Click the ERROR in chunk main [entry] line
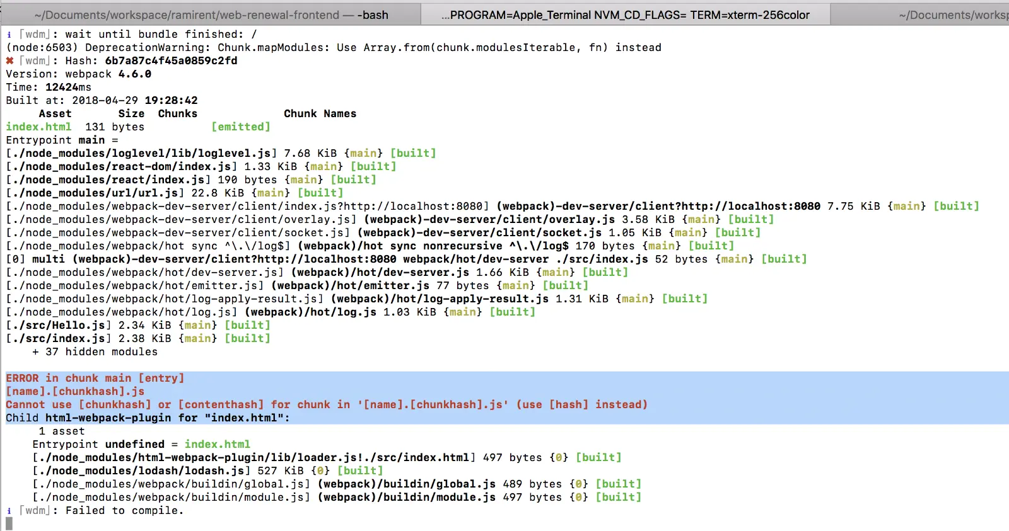 pos(95,378)
